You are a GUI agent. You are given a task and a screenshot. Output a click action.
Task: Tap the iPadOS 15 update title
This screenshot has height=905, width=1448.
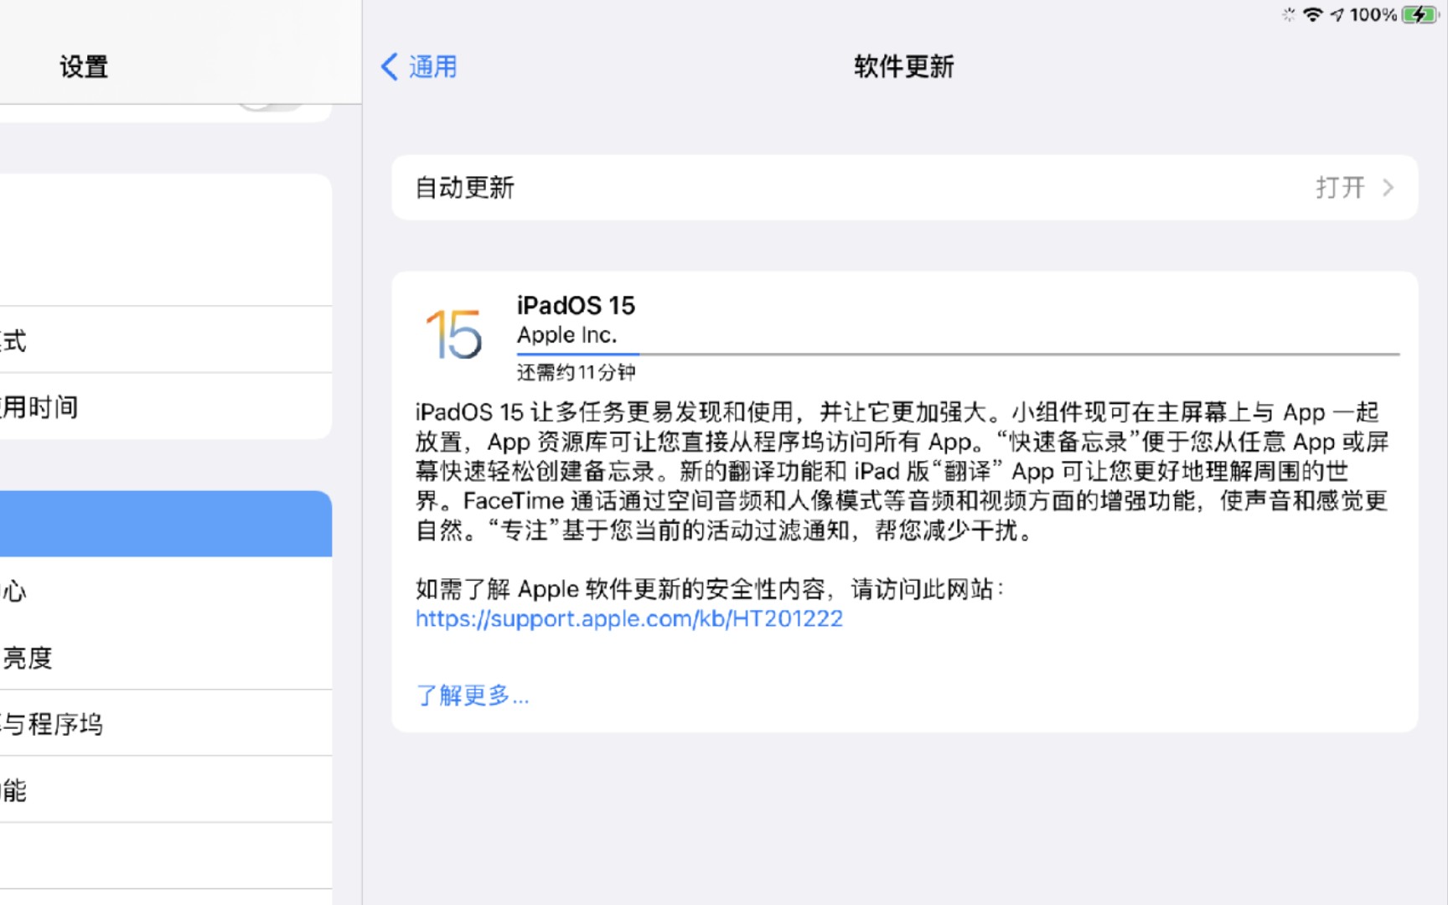[x=576, y=305]
